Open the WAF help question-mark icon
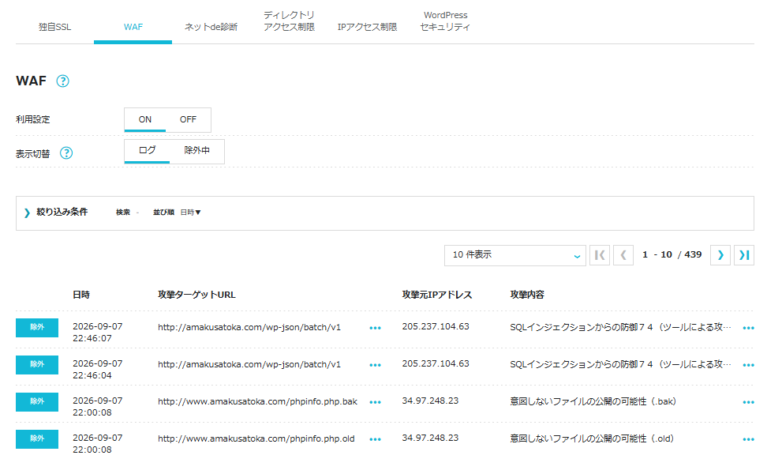The width and height of the screenshot is (767, 459). click(62, 81)
